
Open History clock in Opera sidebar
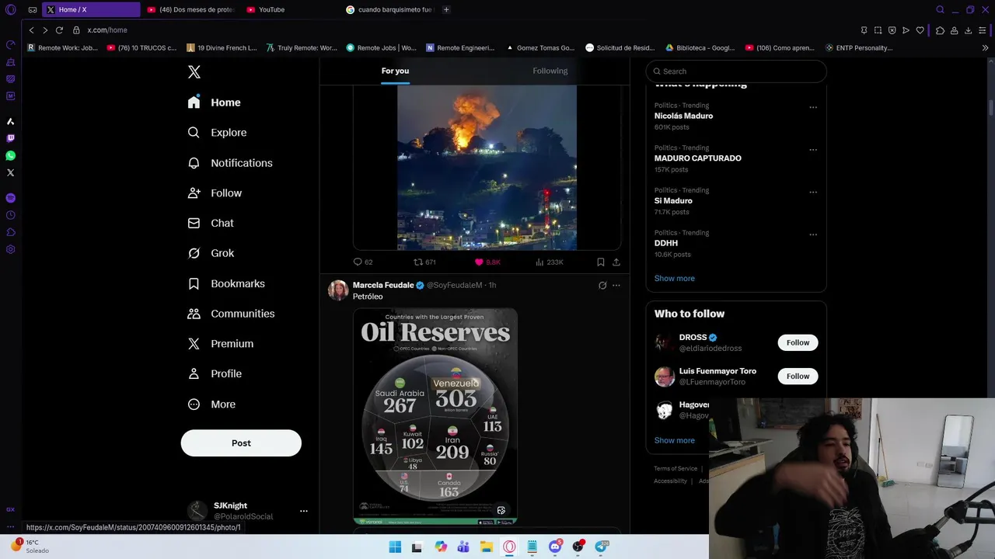point(11,215)
